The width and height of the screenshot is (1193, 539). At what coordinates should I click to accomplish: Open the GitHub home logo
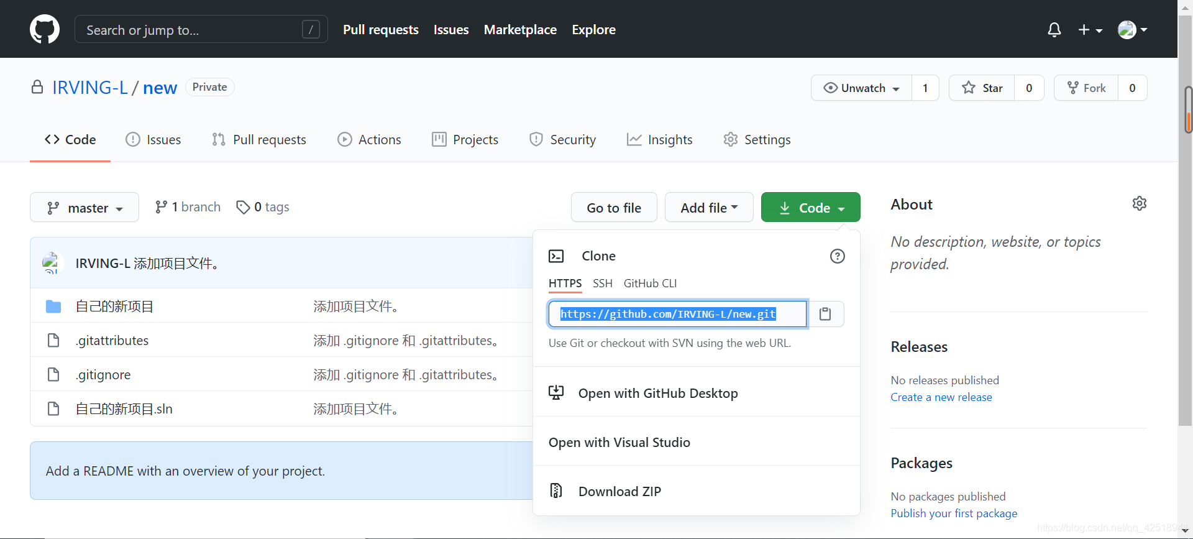45,29
